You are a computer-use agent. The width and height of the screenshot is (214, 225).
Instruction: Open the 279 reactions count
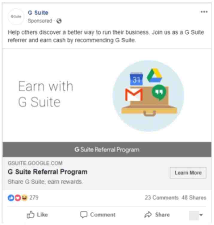(34, 198)
